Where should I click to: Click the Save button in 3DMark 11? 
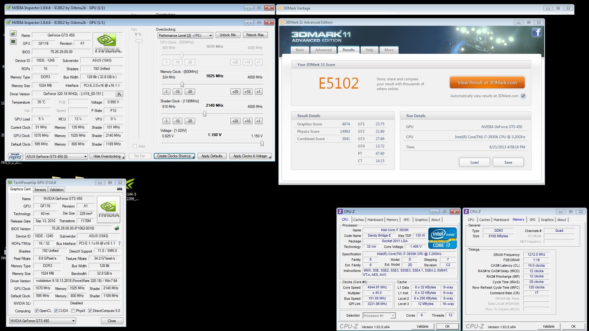(508, 162)
